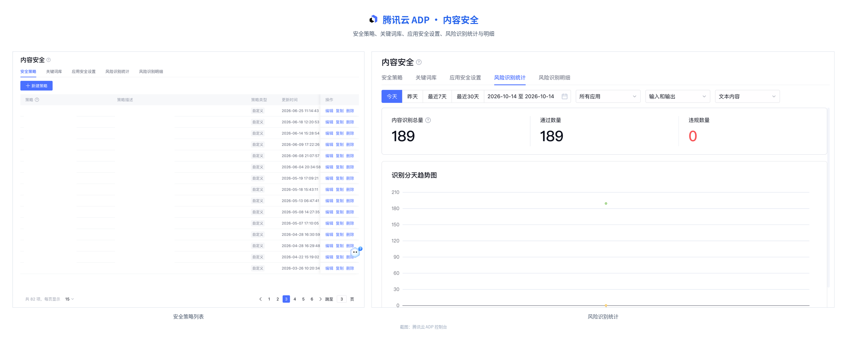Open 风险识别统计 tab in left panel
The image size is (847, 345).
click(117, 72)
